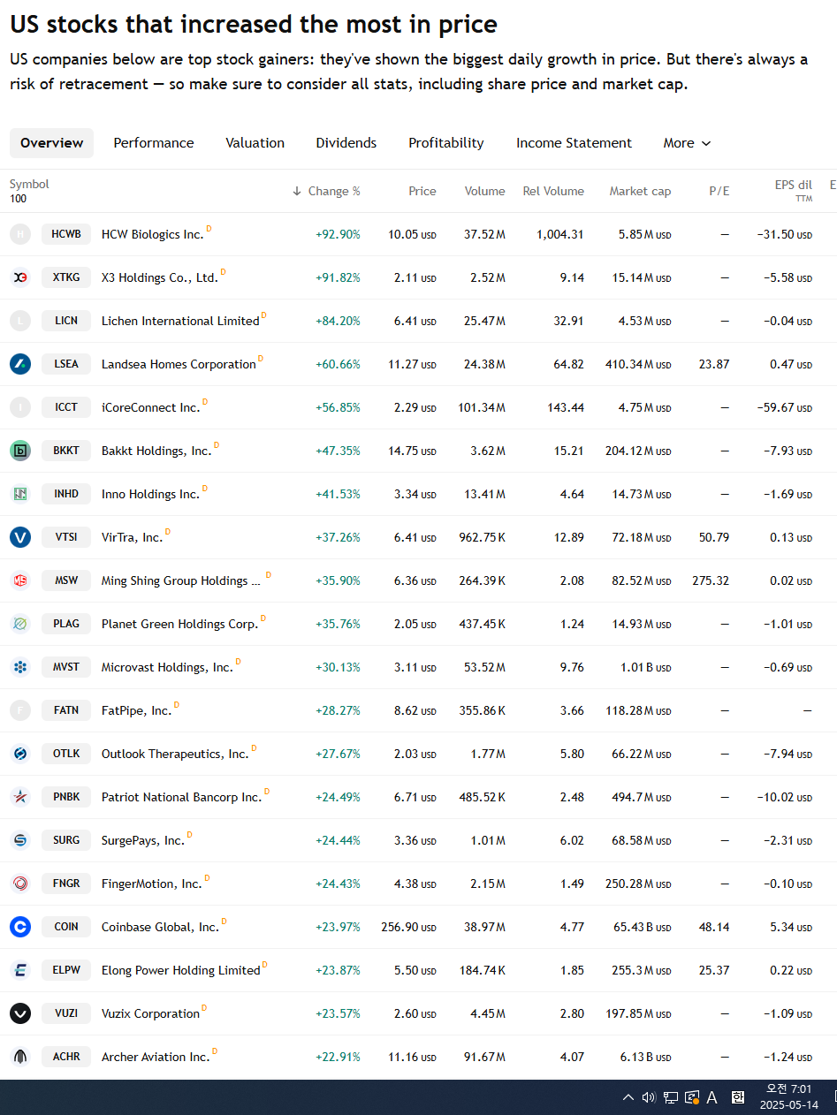This screenshot has height=1115, width=837.
Task: Click the 275.32 P/E value
Action: click(711, 580)
